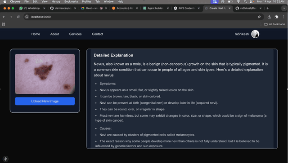Open the Bookmarks menu
This screenshot has width=288, height=163.
71,2
